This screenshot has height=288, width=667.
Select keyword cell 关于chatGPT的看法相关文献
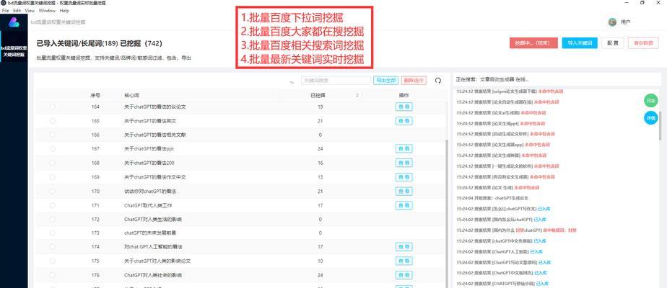154,135
